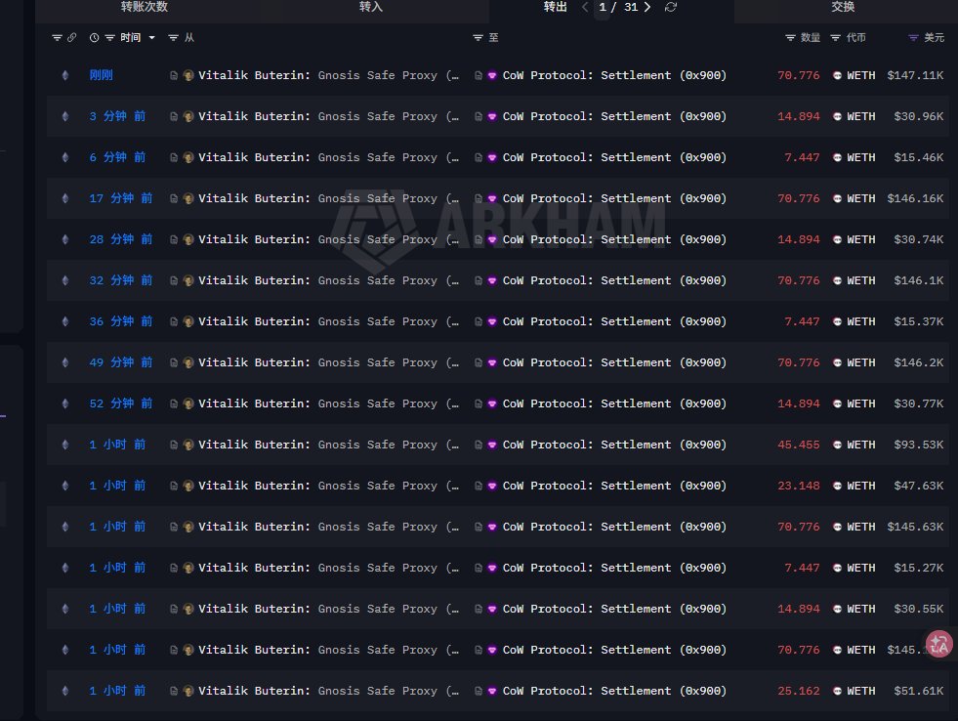Copy the CoW Protocol address in the 3 分钟 前 row

479,116
